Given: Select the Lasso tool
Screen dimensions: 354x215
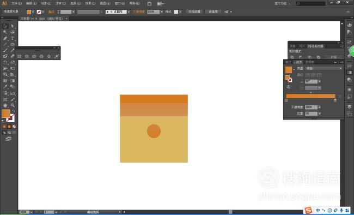Looking at the screenshot, I should [x=13, y=32].
